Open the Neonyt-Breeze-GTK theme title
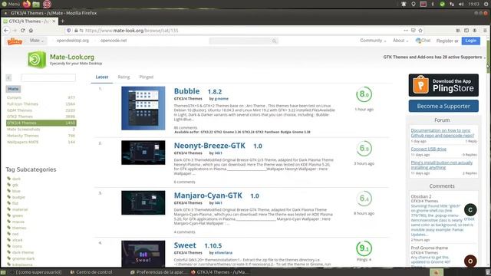 (x=209, y=146)
